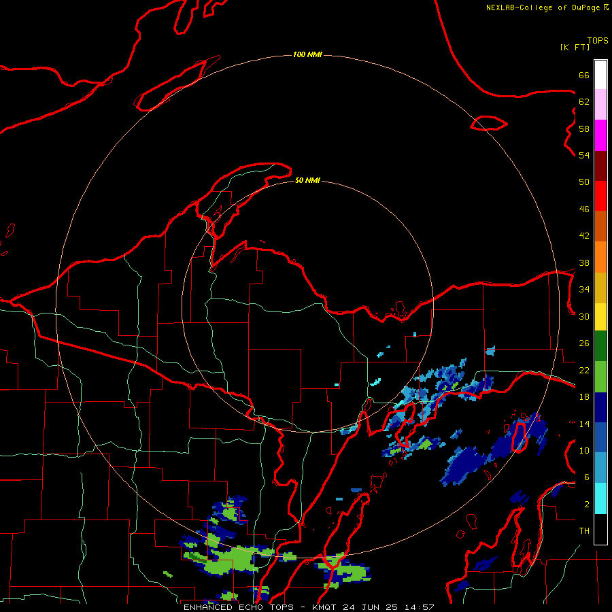612x612 pixels.
Task: Click the 'KMQT' radar site identifier
Action: coord(325,607)
